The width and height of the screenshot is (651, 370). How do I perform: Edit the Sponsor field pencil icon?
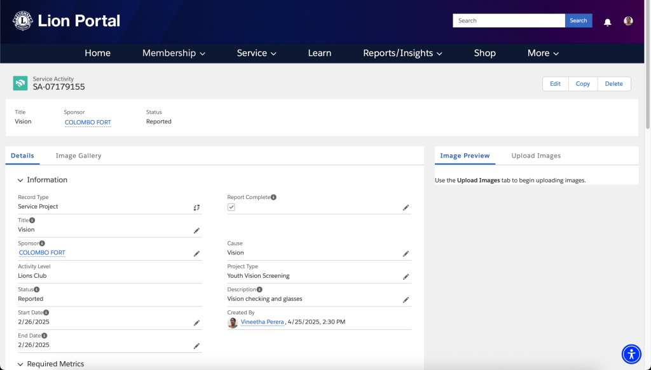click(x=197, y=254)
